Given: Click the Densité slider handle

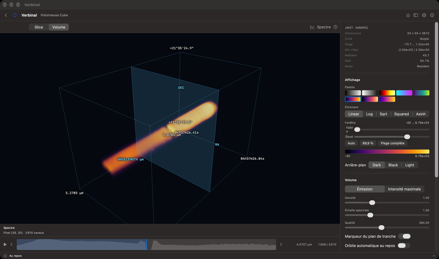Looking at the screenshot, I should pos(372,203).
